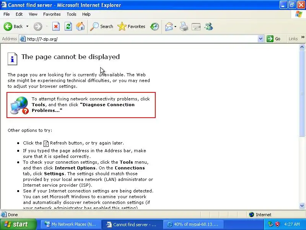Open the Search pane with magnifier
The width and height of the screenshot is (306, 230).
102,26
